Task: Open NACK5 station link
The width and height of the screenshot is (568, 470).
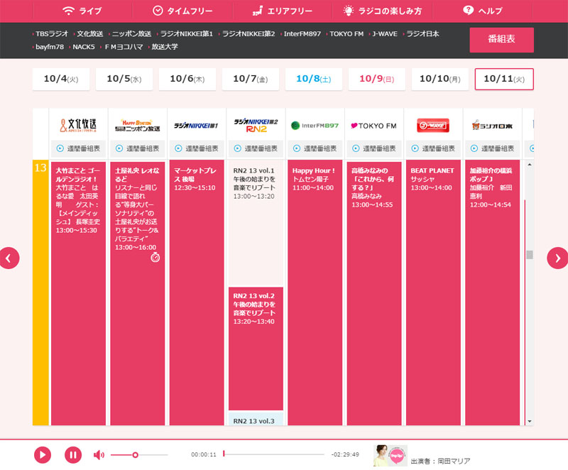Action: pyautogui.click(x=82, y=47)
